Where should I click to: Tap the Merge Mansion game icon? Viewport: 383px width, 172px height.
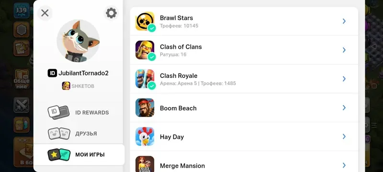145,164
